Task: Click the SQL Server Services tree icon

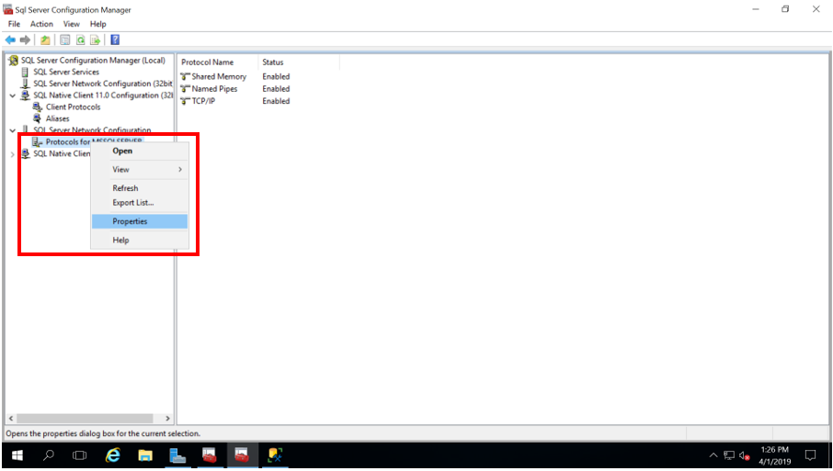Action: point(25,72)
